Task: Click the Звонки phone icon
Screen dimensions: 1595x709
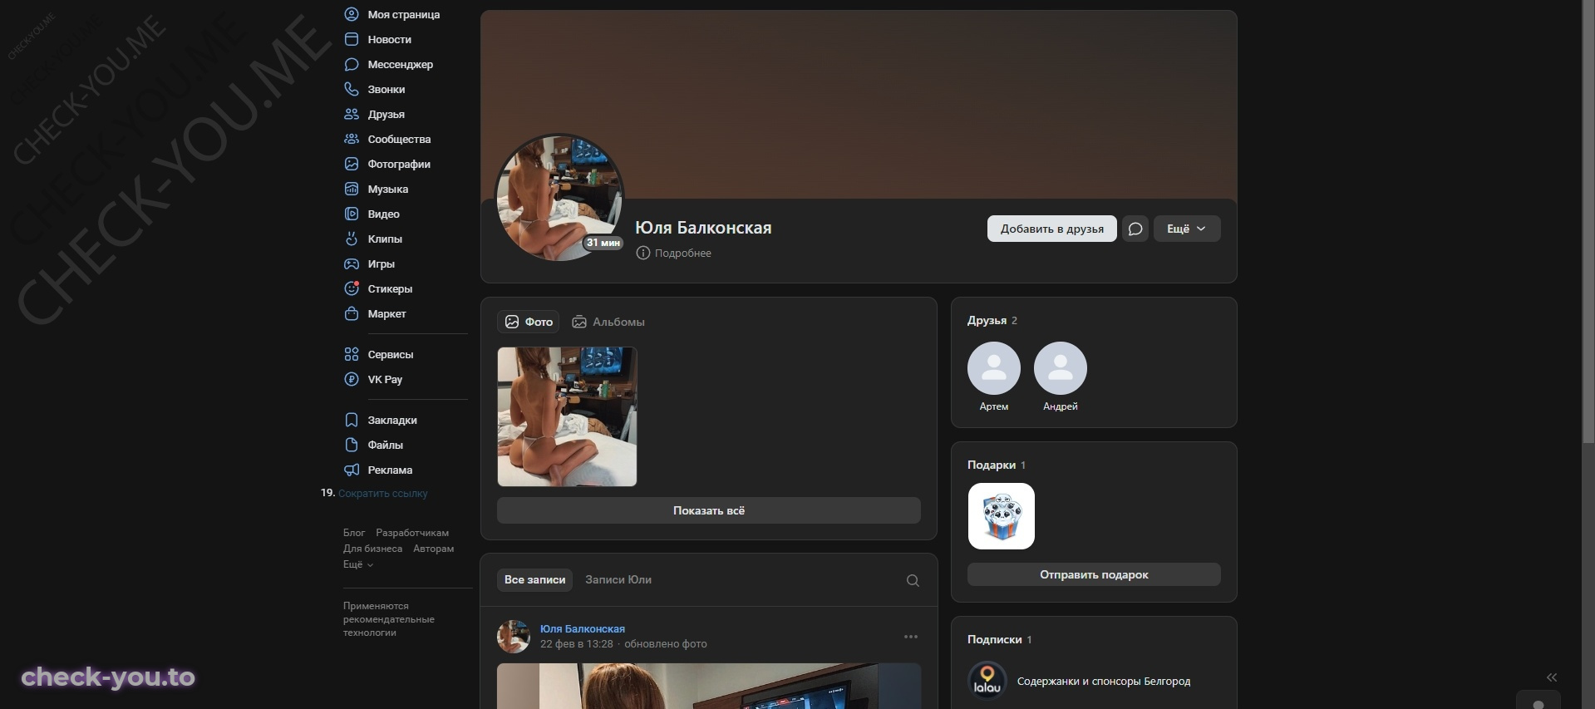Action: pyautogui.click(x=352, y=89)
